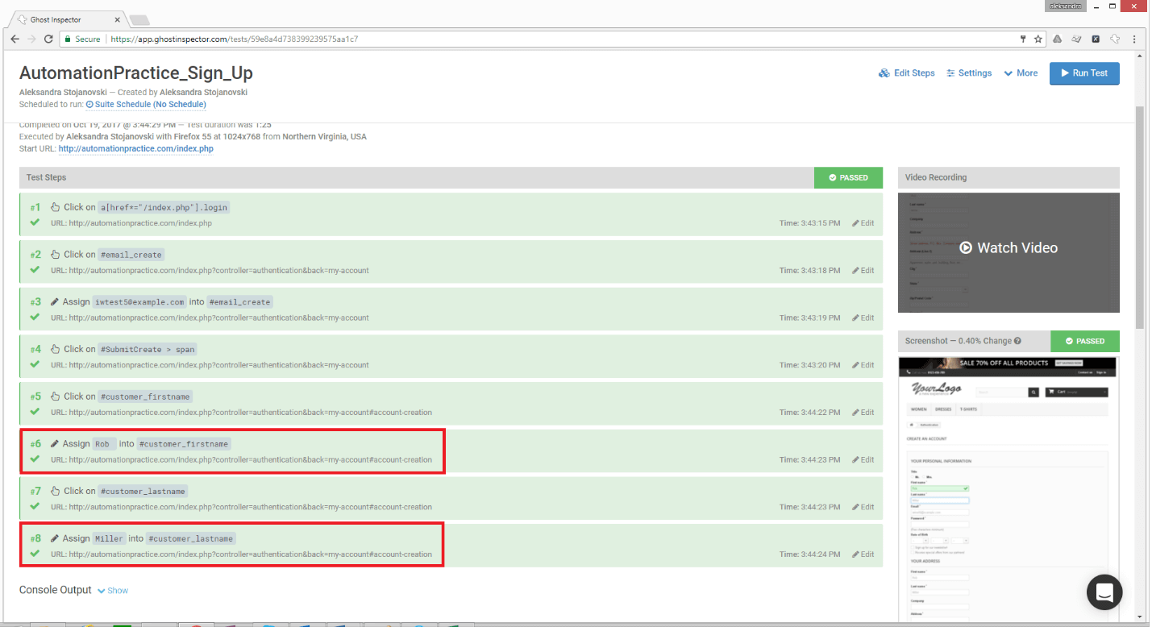1152x627 pixels.
Task: Click the help question mark beside Change
Action: point(1017,341)
